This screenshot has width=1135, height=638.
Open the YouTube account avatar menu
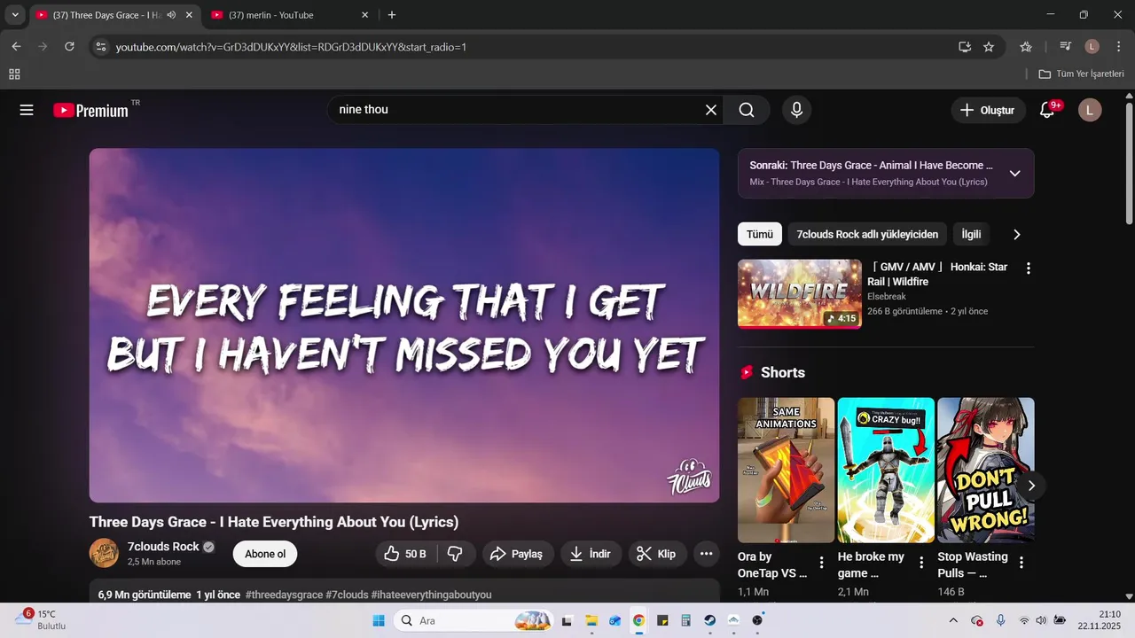click(1090, 110)
